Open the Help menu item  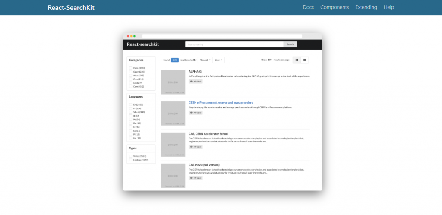click(389, 7)
